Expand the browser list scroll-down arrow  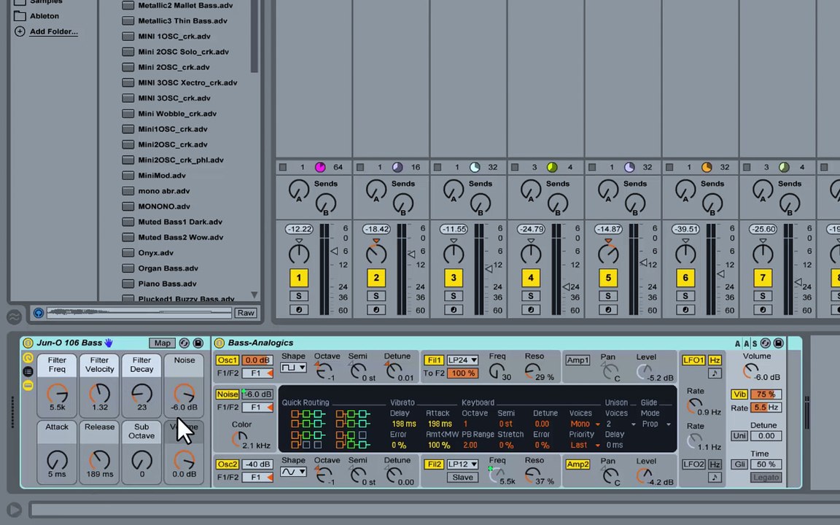(254, 295)
